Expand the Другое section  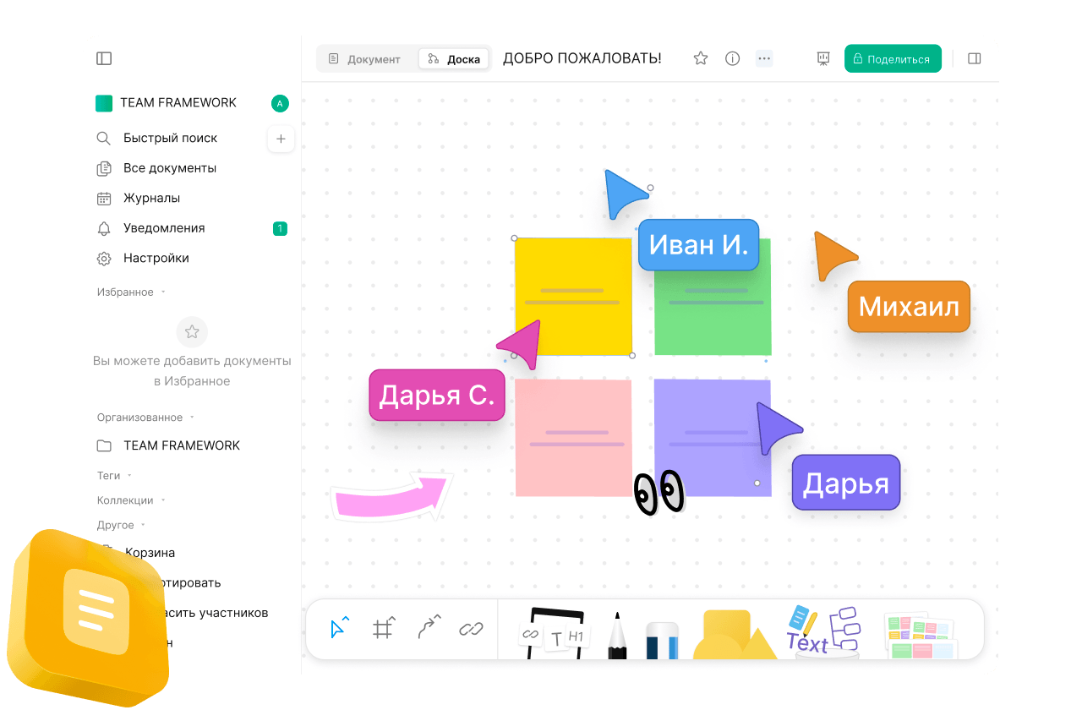click(121, 525)
